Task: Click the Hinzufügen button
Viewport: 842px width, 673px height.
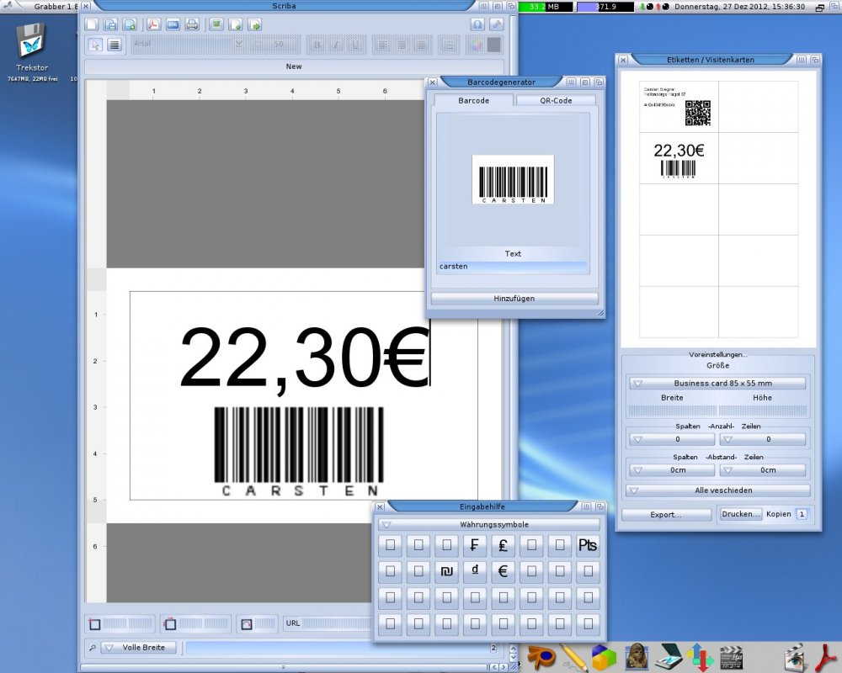Action: coord(514,299)
